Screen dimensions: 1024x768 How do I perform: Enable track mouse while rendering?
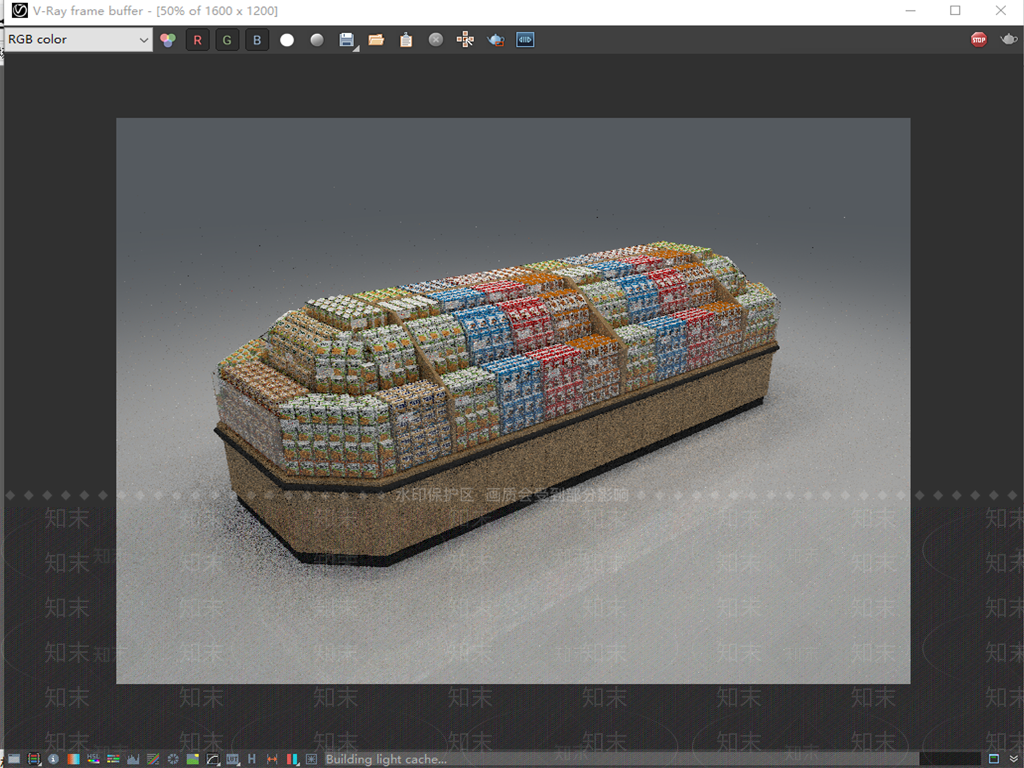[465, 40]
